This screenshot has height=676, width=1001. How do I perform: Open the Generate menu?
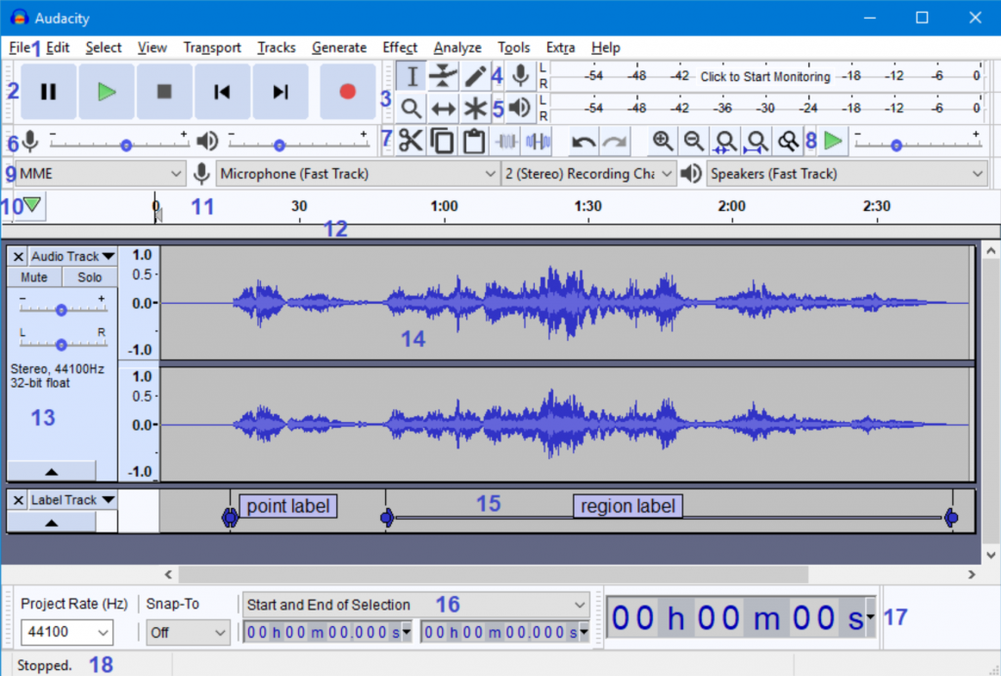(339, 47)
